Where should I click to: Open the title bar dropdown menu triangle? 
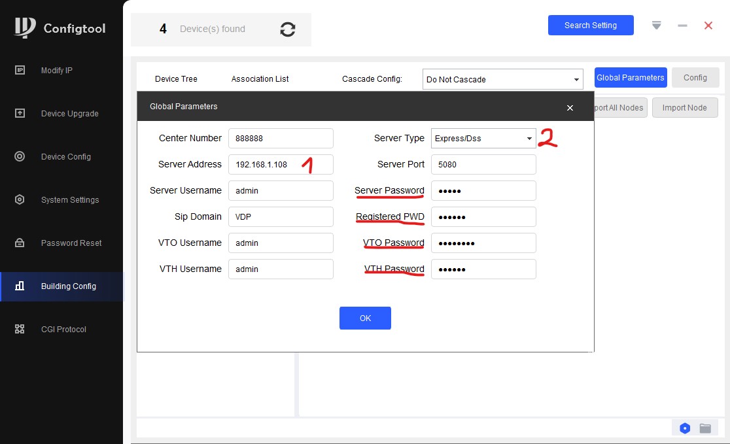656,26
